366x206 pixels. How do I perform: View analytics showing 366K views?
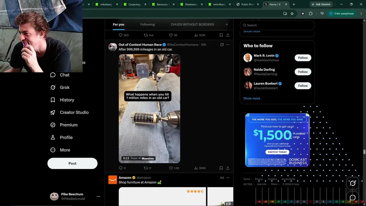pyautogui.click(x=200, y=168)
